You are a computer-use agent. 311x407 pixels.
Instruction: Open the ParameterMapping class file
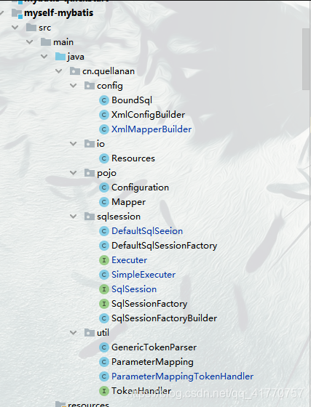point(152,362)
